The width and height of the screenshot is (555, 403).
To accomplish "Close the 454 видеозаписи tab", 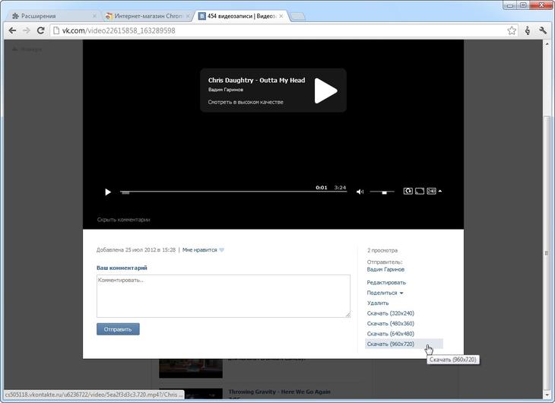I will click(281, 16).
